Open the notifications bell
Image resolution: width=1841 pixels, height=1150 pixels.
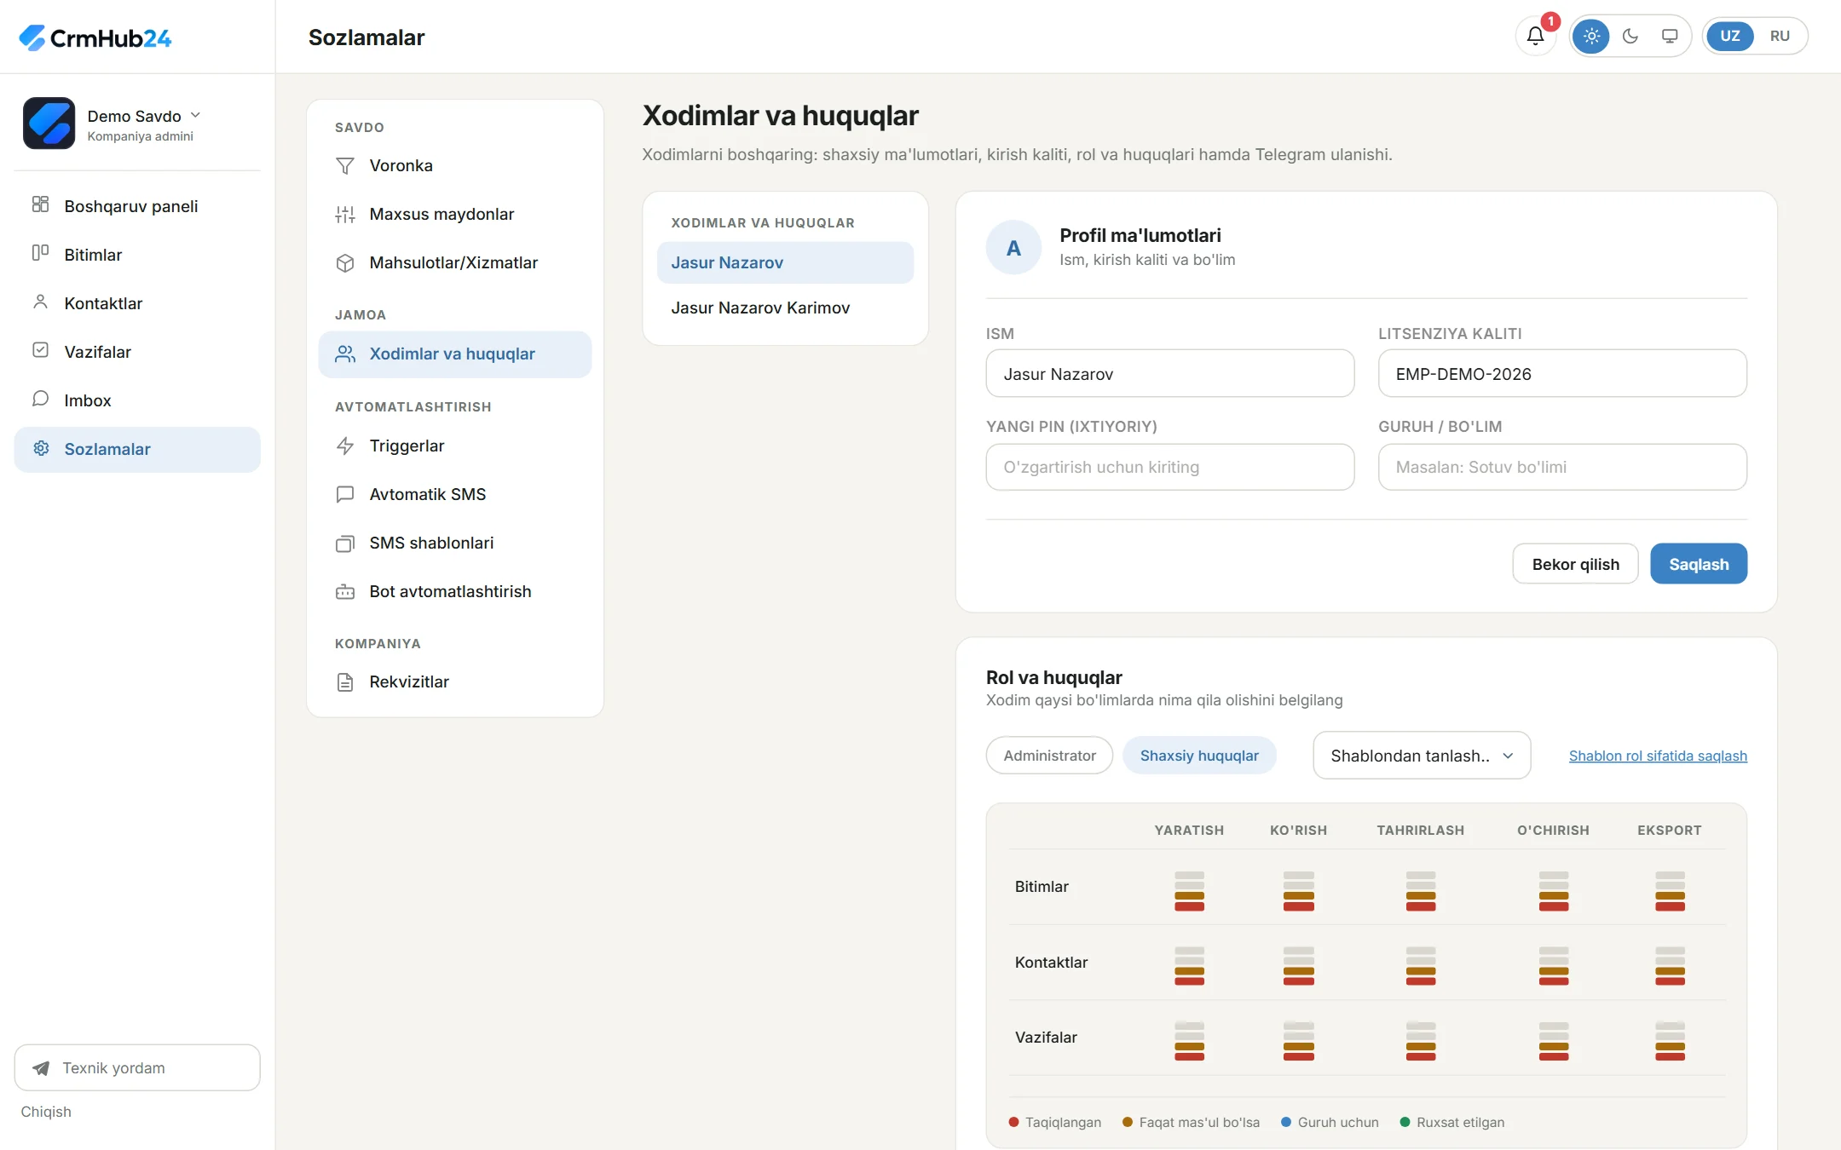(1535, 36)
